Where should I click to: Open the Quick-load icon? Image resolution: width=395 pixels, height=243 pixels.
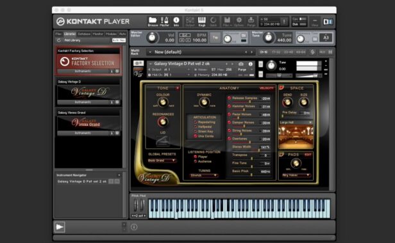coord(213,20)
